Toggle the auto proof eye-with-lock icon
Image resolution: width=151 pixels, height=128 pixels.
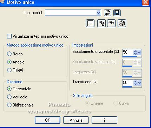pos(101,23)
